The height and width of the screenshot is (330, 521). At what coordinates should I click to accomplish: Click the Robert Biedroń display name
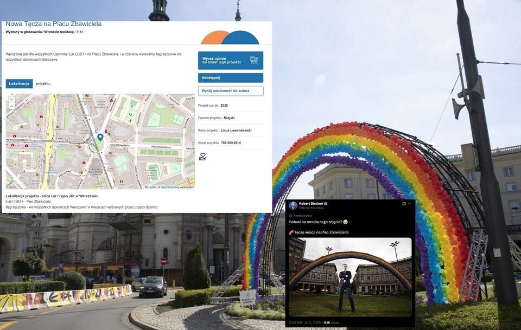[x=311, y=204]
